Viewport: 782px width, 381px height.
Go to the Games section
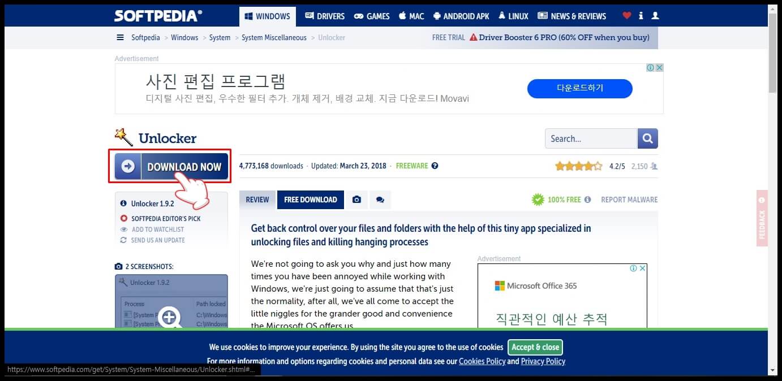click(x=372, y=16)
